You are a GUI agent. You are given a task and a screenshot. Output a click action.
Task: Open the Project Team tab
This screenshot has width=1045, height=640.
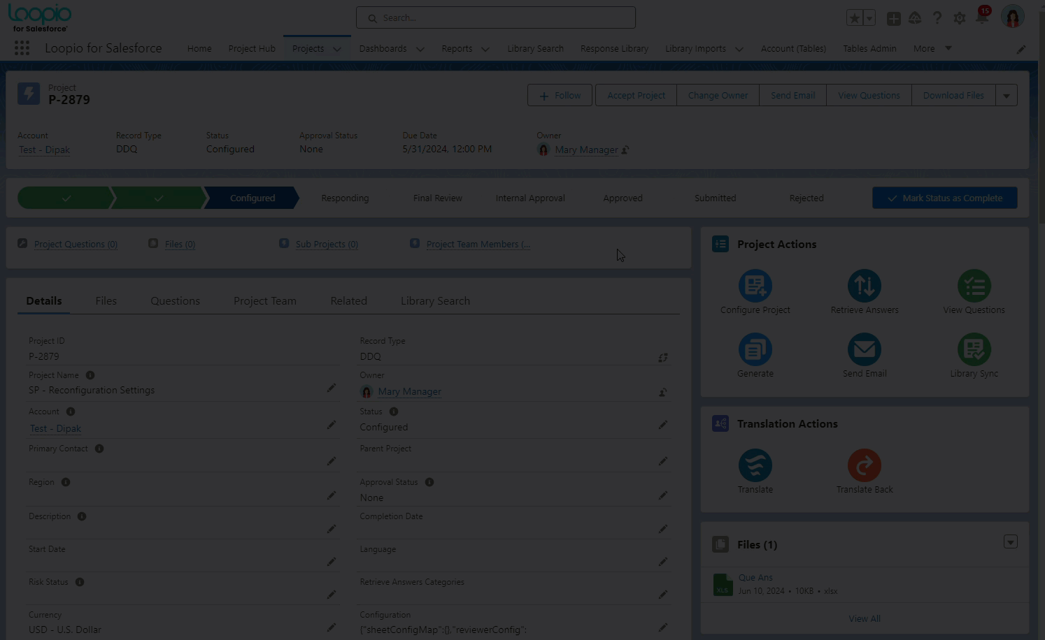(265, 300)
